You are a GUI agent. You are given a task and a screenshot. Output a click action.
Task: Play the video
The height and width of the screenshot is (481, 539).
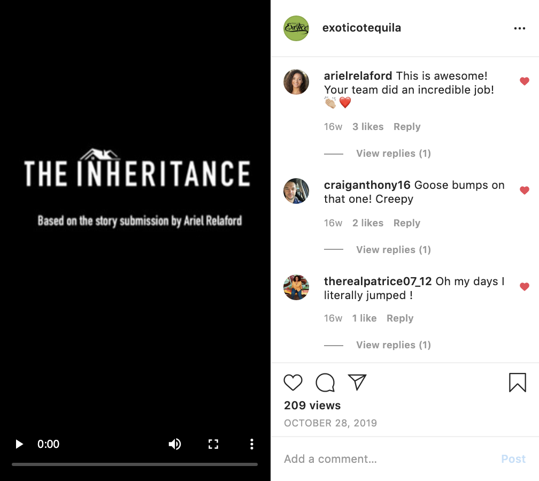pos(20,444)
